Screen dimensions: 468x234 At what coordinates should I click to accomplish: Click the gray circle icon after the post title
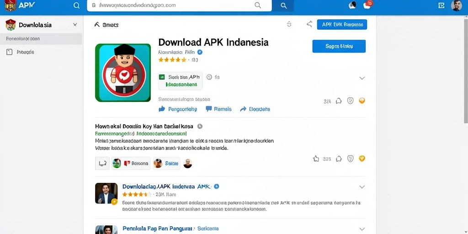200,126
